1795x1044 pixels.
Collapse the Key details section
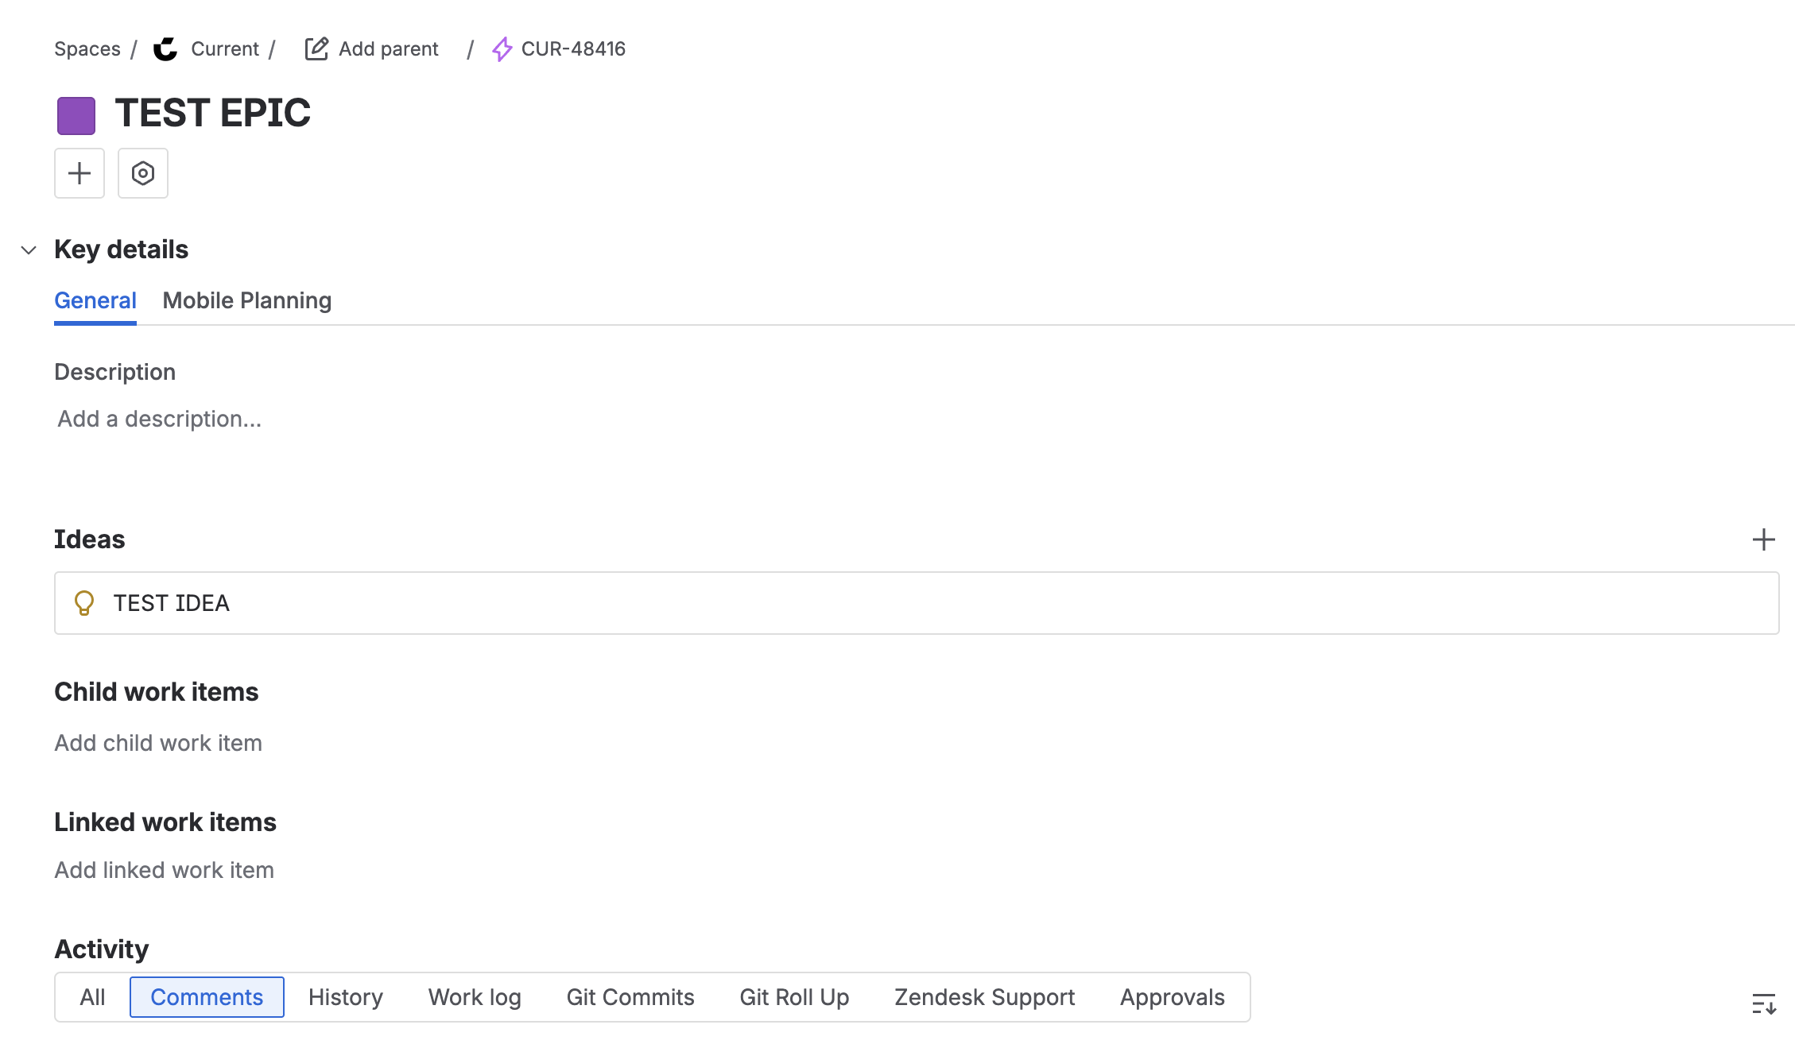click(x=29, y=250)
